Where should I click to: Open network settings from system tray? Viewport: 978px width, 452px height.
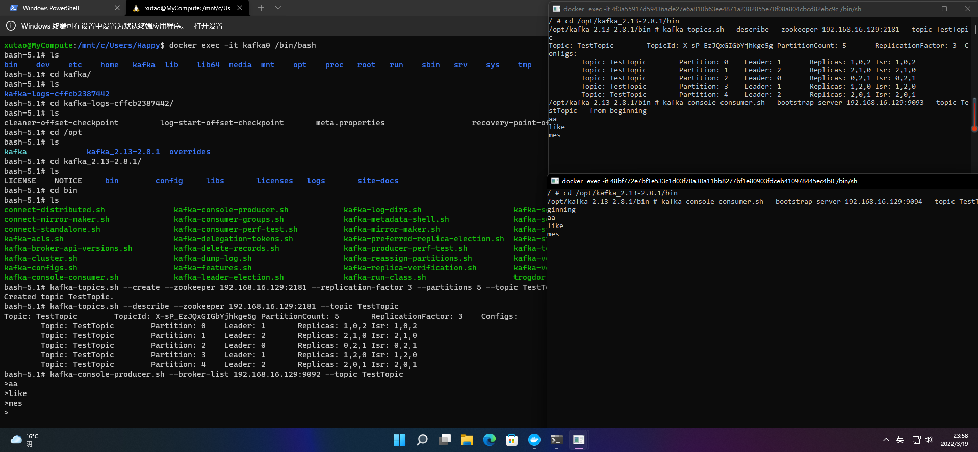[x=916, y=440]
